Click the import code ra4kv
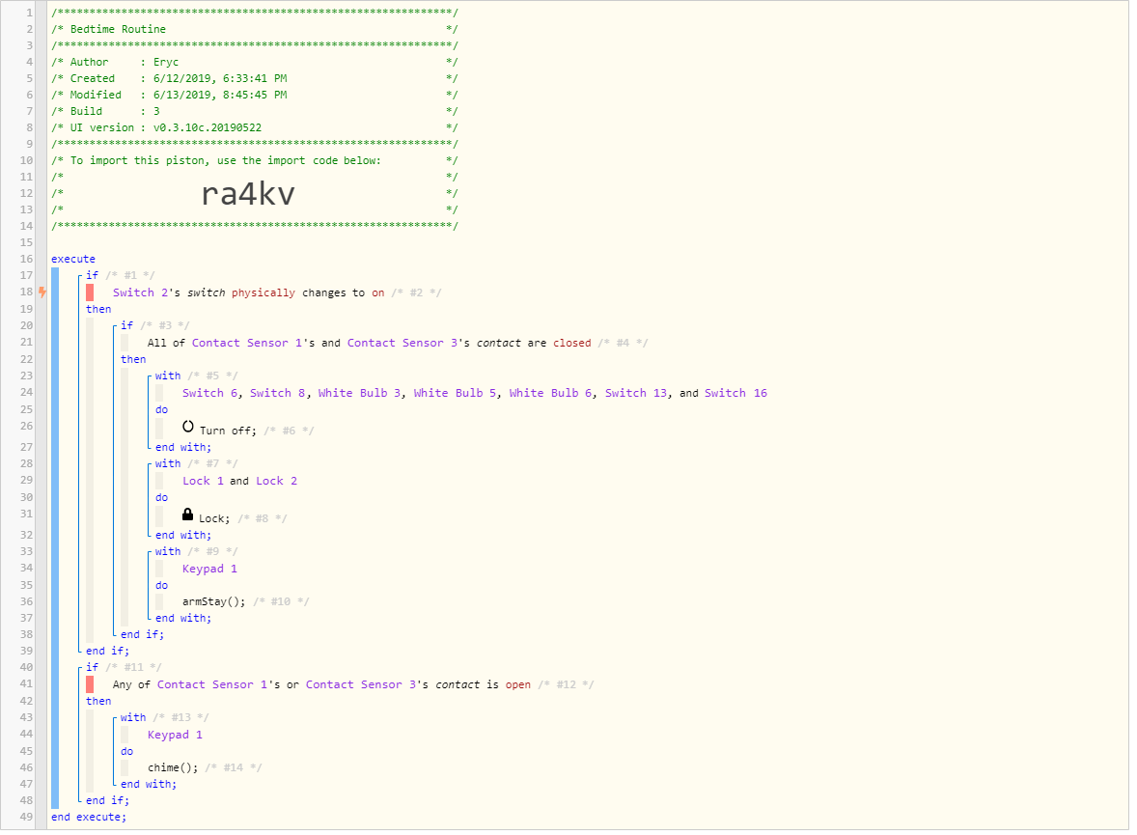1137x835 pixels. [x=248, y=193]
